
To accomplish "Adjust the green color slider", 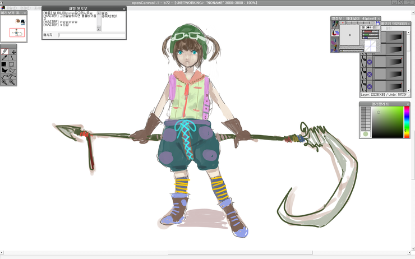I will point(370,35).
